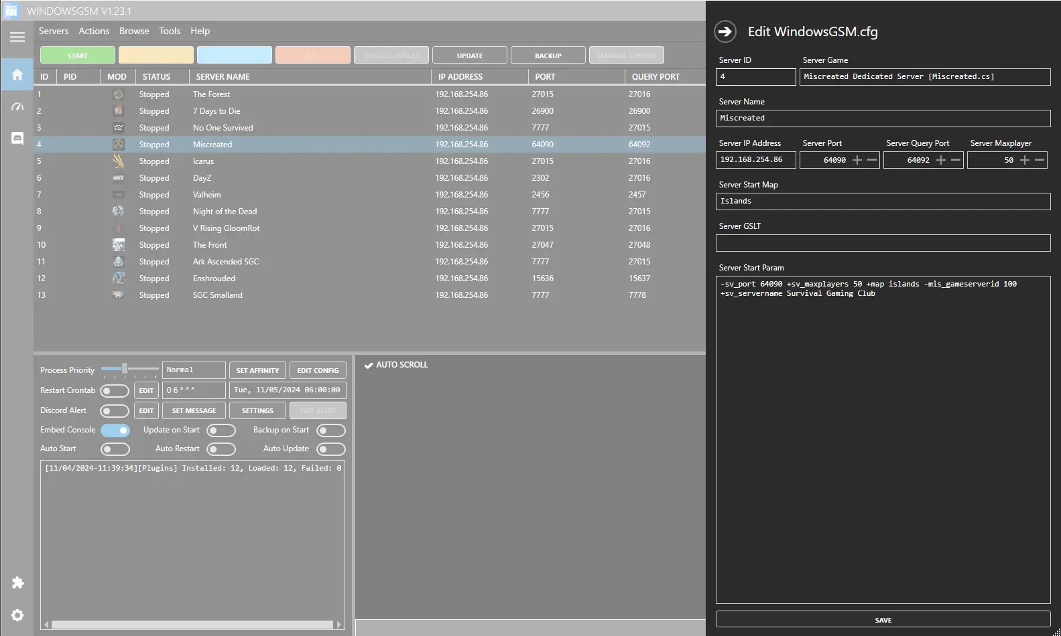Click The Forest game mod icon
The height and width of the screenshot is (636, 1061).
click(118, 94)
